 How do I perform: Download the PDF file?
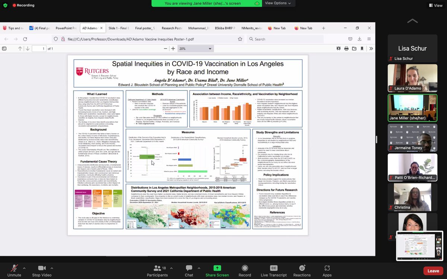coord(354,48)
